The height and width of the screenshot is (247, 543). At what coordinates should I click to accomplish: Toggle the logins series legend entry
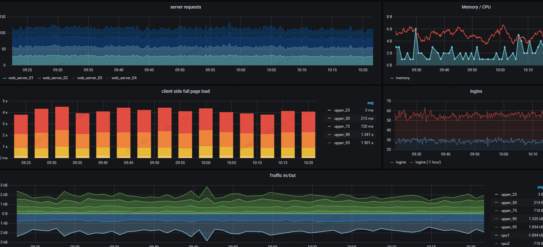click(401, 162)
